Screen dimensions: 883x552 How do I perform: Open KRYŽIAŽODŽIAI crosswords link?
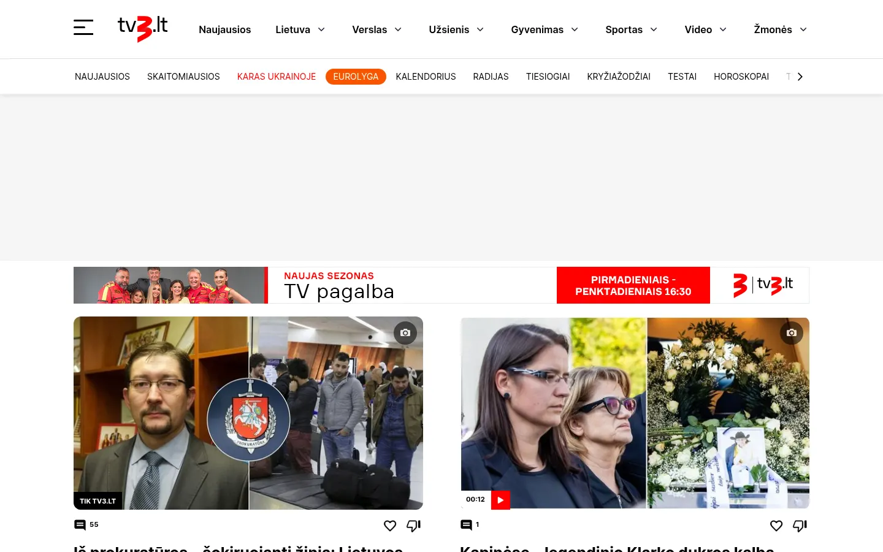pyautogui.click(x=619, y=77)
